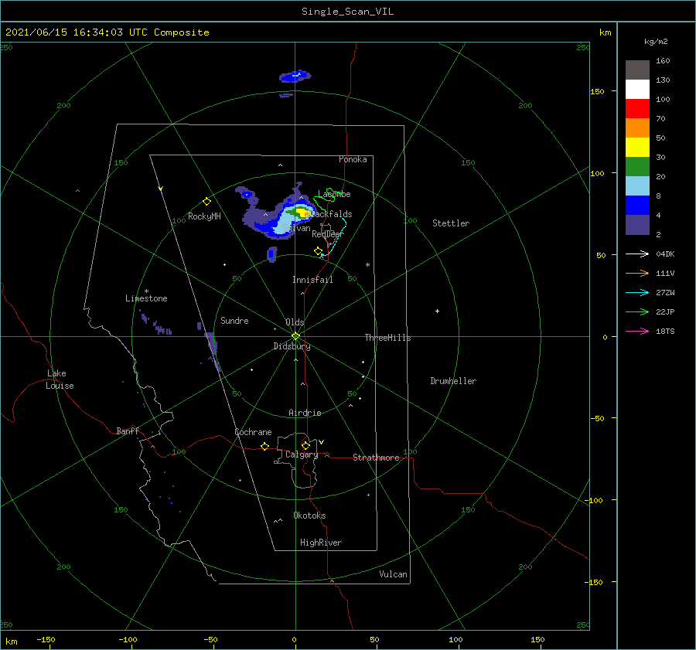
Task: Click the Sundre town label
Action: click(x=234, y=321)
